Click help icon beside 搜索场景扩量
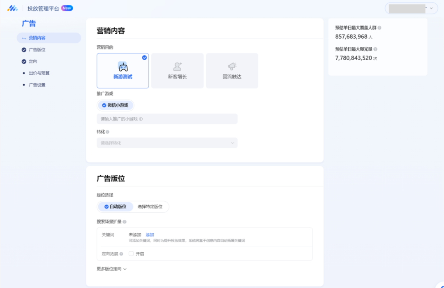Image resolution: width=444 pixels, height=288 pixels. 125,222
